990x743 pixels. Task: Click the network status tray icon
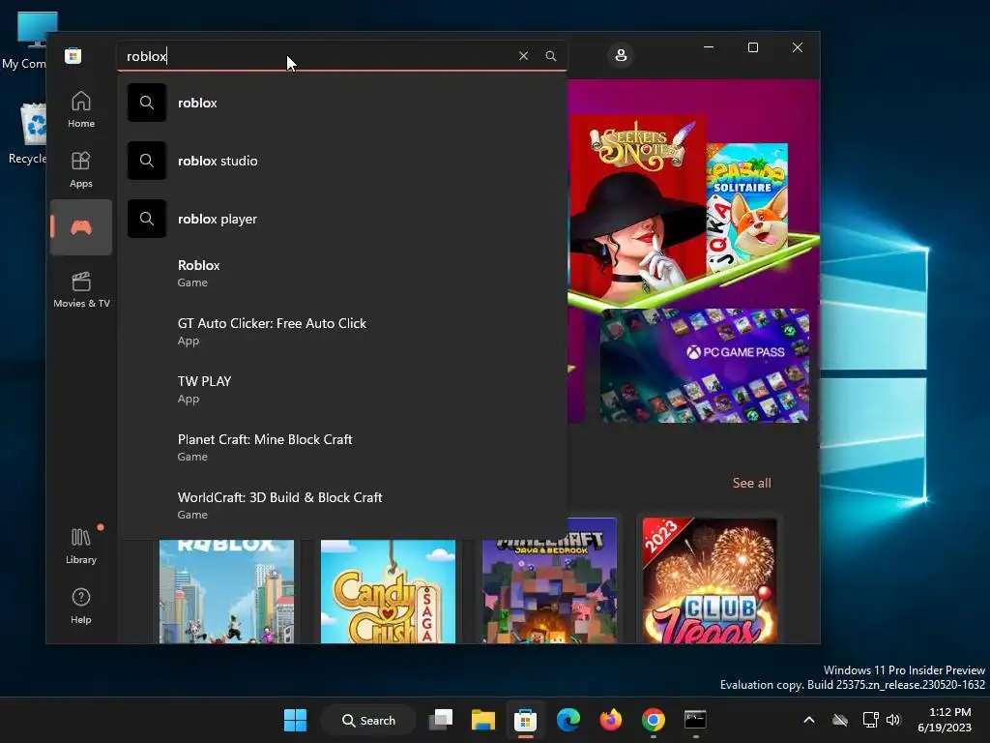point(871,720)
